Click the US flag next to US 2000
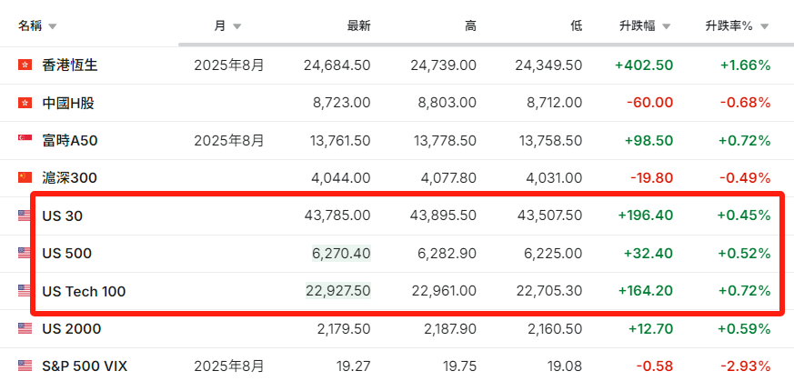The width and height of the screenshot is (794, 381). (x=25, y=328)
